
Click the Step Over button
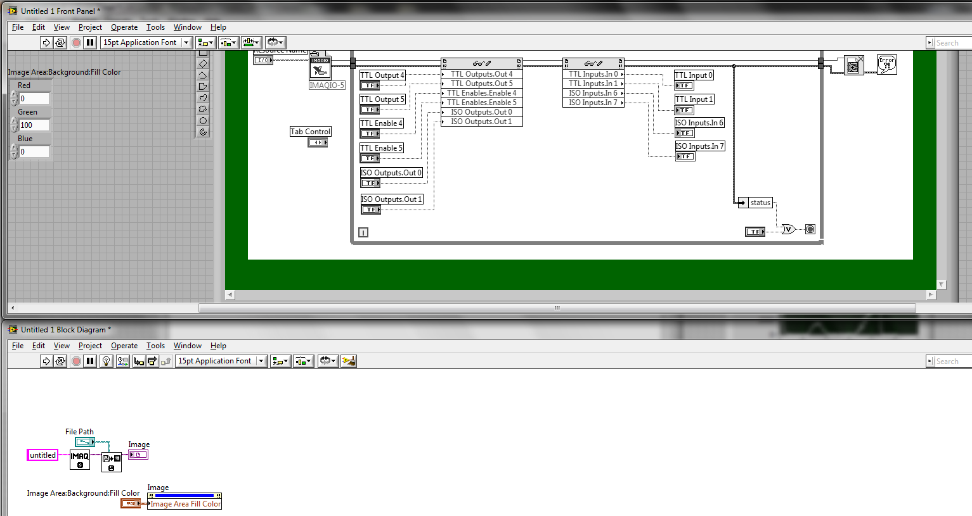(152, 361)
